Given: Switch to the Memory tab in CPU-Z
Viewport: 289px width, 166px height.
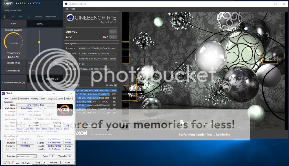Looking at the screenshot, I should pos(34,99).
